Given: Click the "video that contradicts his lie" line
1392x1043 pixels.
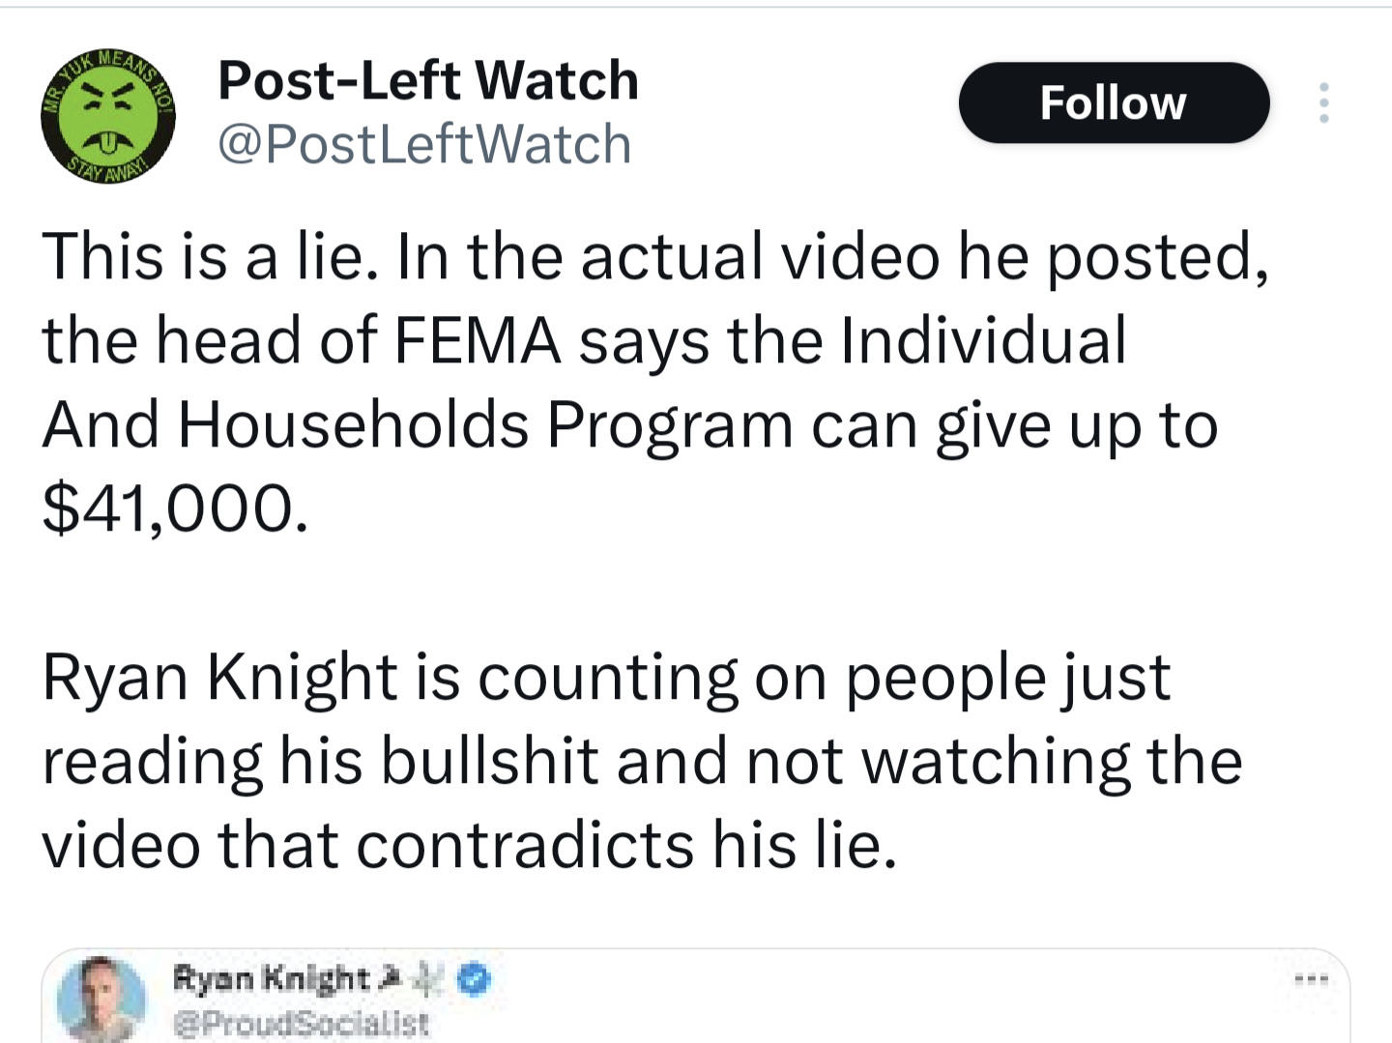Looking at the screenshot, I should pyautogui.click(x=469, y=845).
